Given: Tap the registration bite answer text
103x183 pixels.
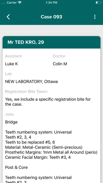Looking at the screenshot, I should 48,102.
